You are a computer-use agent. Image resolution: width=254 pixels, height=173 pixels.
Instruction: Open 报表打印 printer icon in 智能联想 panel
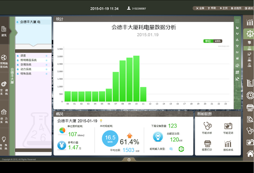click(207, 144)
